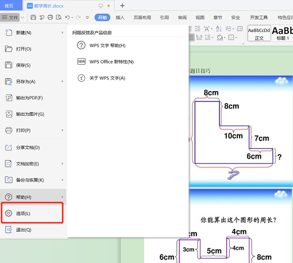
Task: Expand the dropdown arrow beside 文件 button
Action: [x=22, y=17]
